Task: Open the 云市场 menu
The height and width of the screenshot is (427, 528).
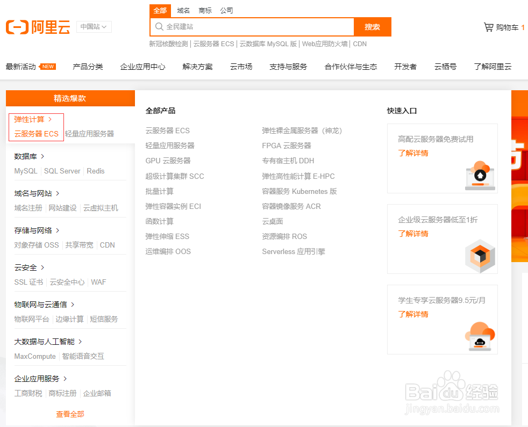Action: click(241, 67)
